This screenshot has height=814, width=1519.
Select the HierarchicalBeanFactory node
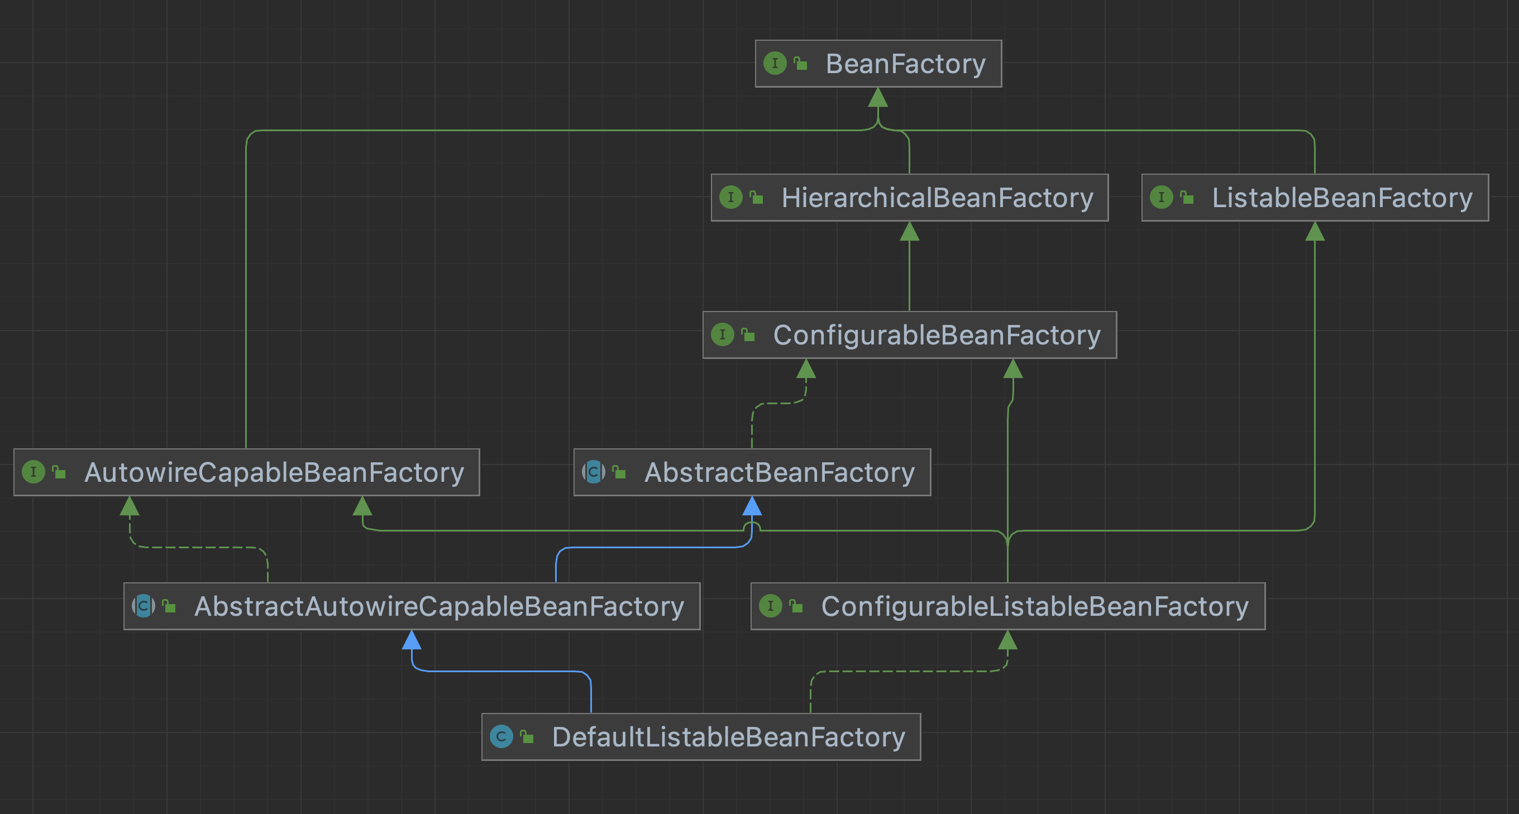click(937, 198)
